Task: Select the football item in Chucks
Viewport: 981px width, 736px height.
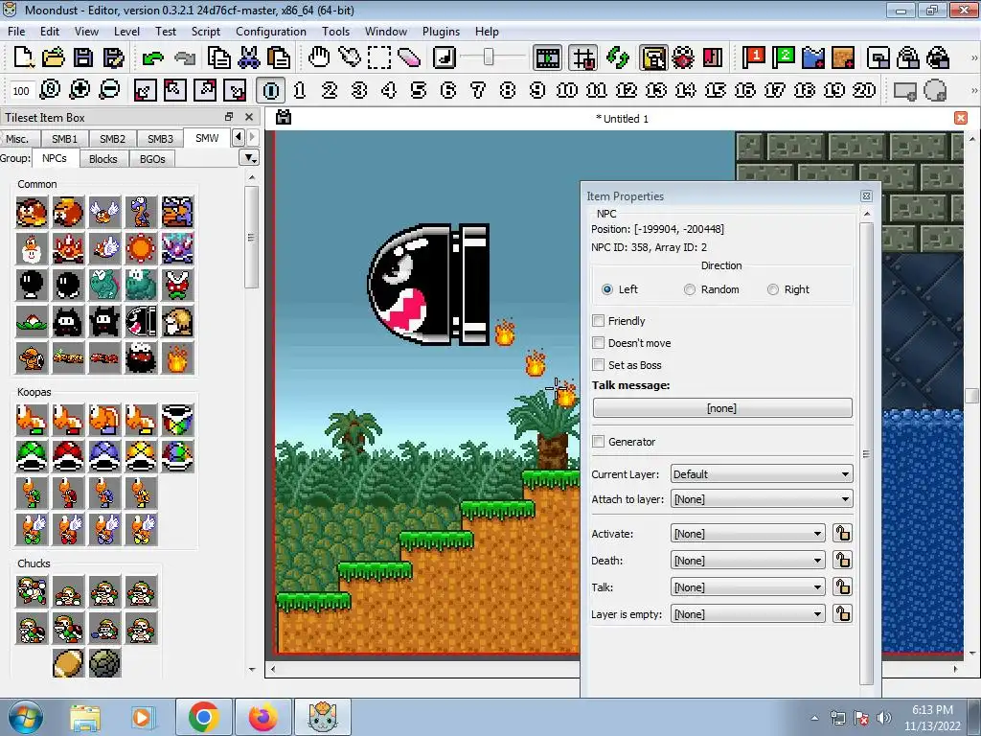Action: tap(68, 663)
